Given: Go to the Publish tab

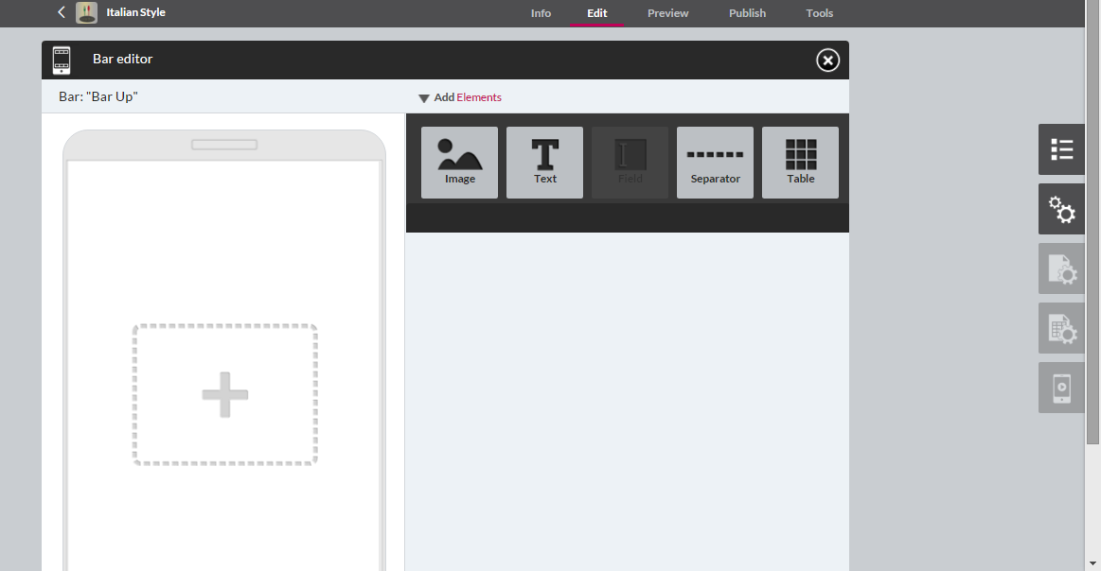Looking at the screenshot, I should click(x=747, y=13).
